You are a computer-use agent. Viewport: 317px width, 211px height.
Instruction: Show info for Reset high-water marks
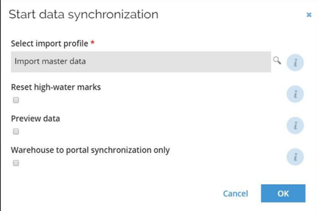(295, 94)
